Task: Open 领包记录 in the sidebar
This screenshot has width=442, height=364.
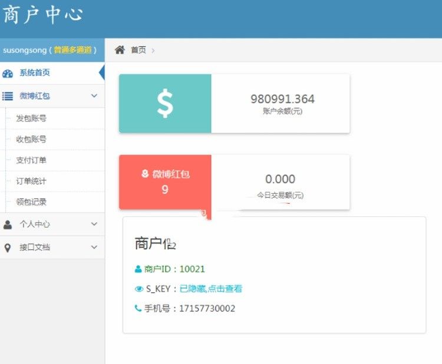Action: (x=31, y=202)
